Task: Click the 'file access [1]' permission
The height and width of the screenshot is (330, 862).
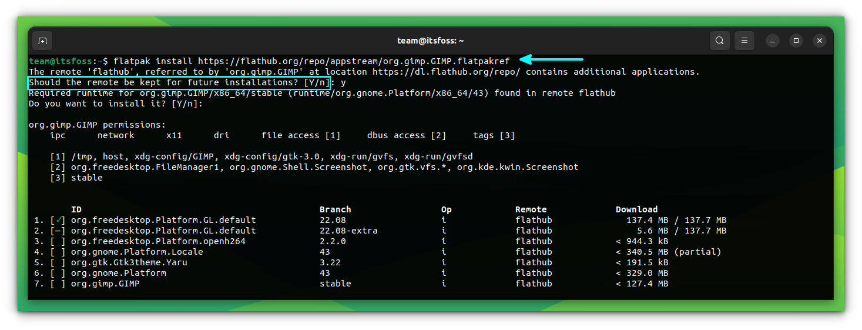Action: coord(301,135)
